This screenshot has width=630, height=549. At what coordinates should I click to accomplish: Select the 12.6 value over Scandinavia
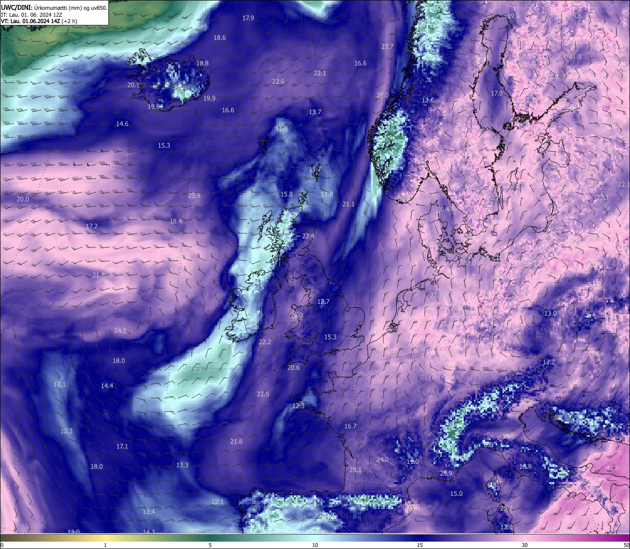(428, 100)
